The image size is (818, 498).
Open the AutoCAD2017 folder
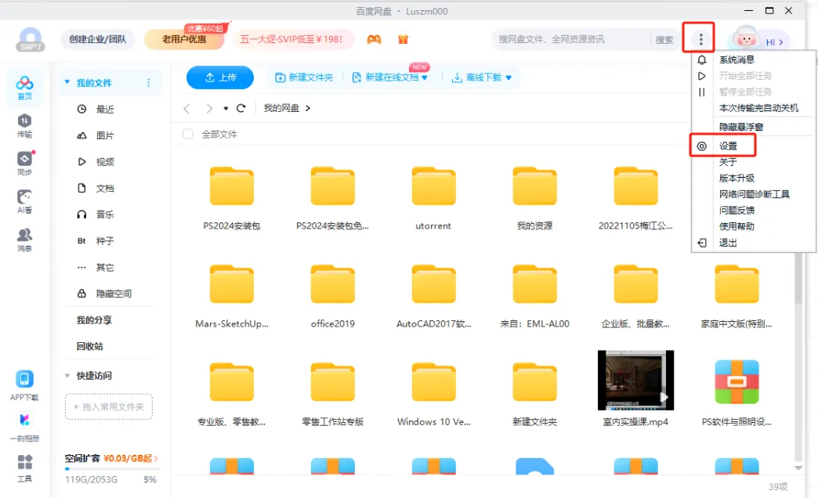433,296
